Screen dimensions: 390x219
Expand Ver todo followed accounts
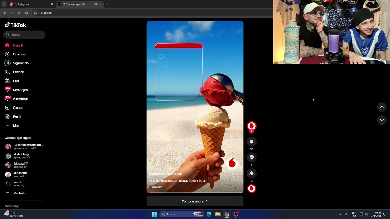point(19,193)
